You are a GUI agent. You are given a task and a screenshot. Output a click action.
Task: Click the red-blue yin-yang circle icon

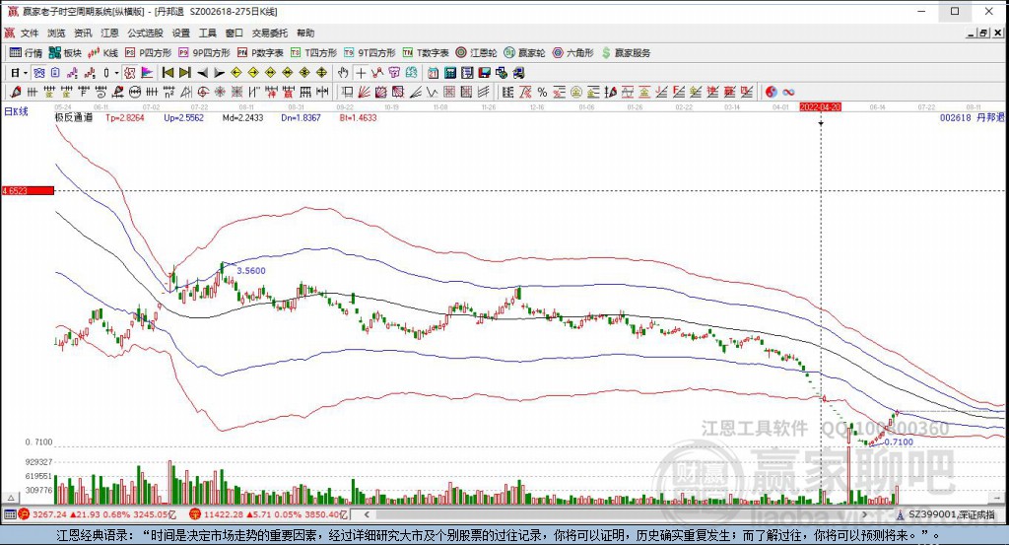(x=771, y=92)
